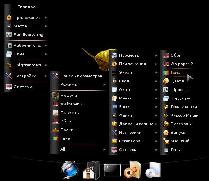The height and width of the screenshot is (181, 209).
Task: Expand the All submenu arrow
Action: click(104, 149)
